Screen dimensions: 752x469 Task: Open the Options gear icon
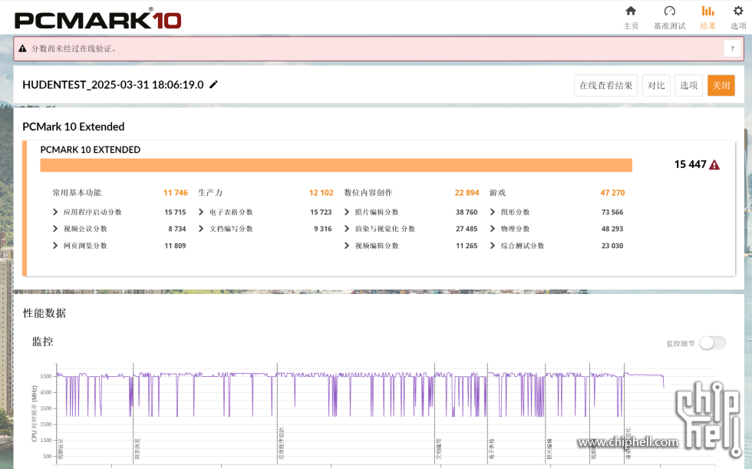[738, 11]
